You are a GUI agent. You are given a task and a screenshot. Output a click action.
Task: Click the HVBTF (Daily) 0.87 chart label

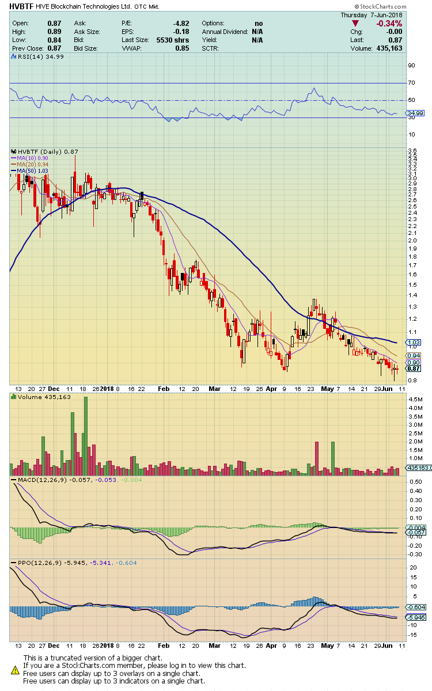coord(48,151)
